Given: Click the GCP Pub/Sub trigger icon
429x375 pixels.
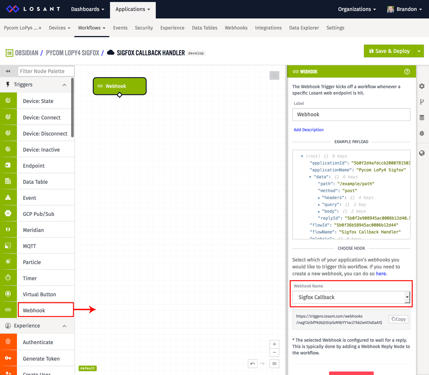Looking at the screenshot, I should coord(8,213).
